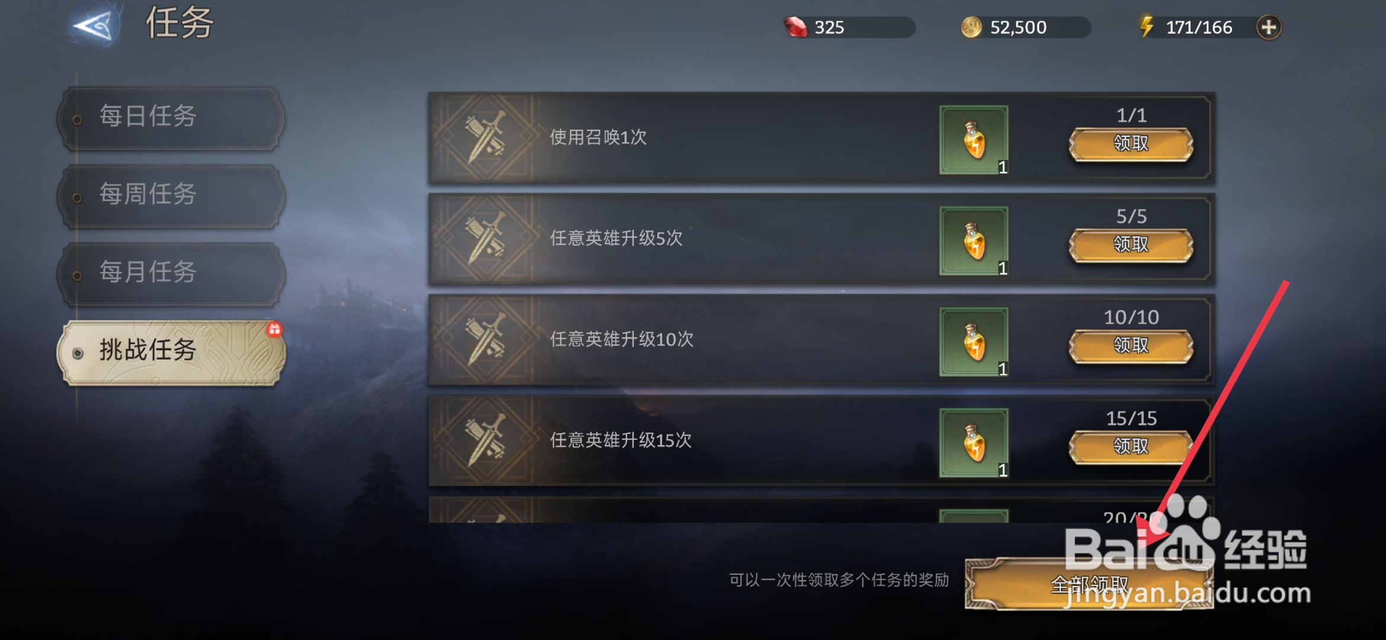Tap the back arrow icon beside 任务
This screenshot has width=1386, height=640.
93,26
